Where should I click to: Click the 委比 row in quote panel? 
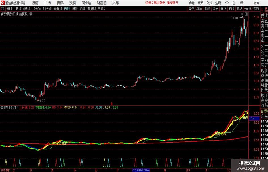pos(264,16)
